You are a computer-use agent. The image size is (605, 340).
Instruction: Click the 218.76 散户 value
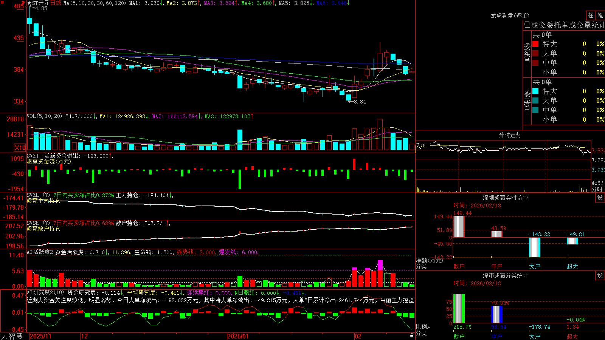(x=462, y=327)
